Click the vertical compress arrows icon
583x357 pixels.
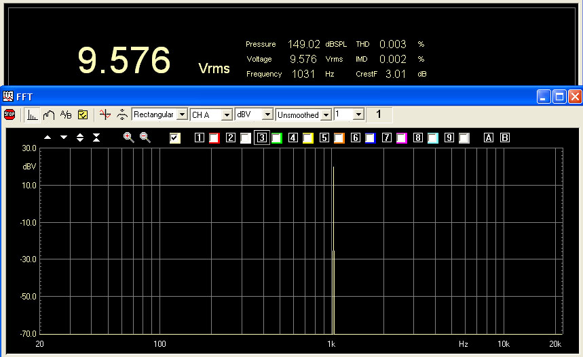click(96, 138)
